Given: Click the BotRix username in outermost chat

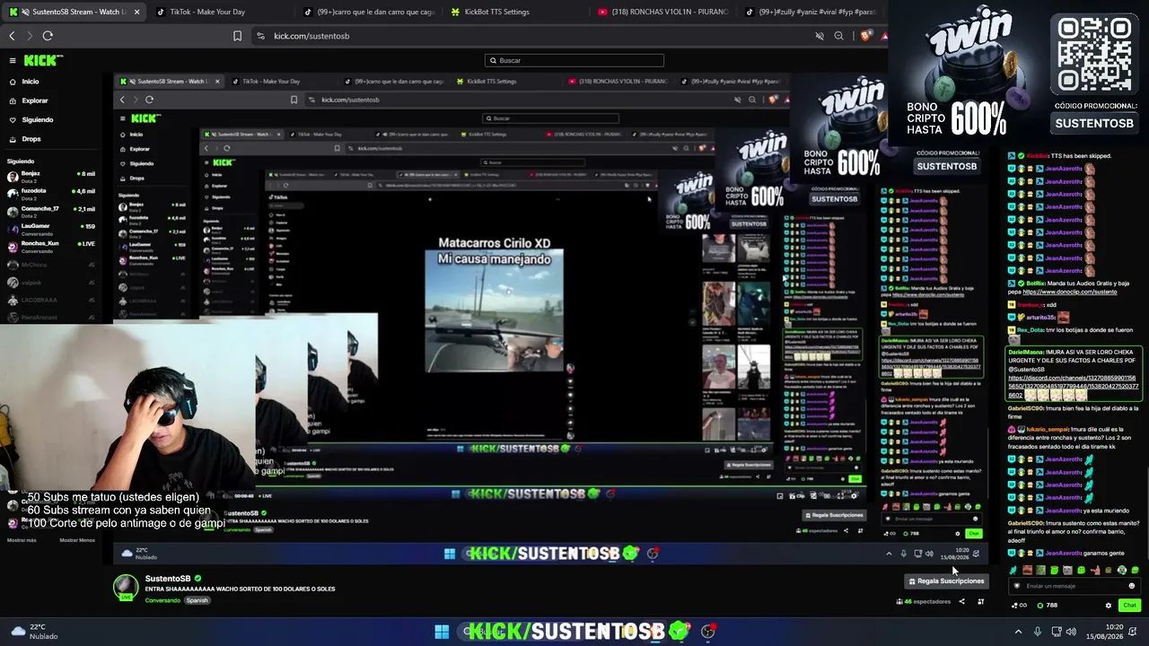Looking at the screenshot, I should tap(1036, 284).
